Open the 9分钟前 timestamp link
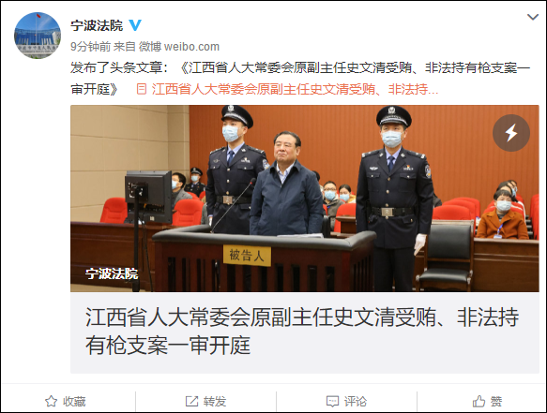The image size is (547, 413). 90,46
